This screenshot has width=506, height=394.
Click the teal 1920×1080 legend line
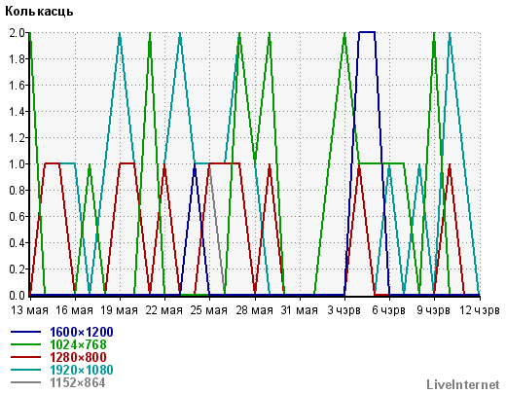tap(25, 370)
